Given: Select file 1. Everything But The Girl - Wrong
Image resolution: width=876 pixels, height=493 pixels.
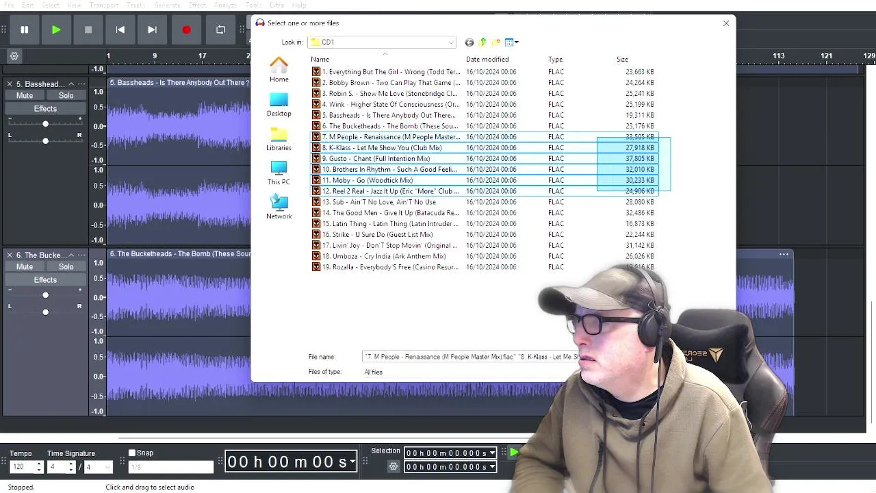Looking at the screenshot, I should [x=386, y=71].
